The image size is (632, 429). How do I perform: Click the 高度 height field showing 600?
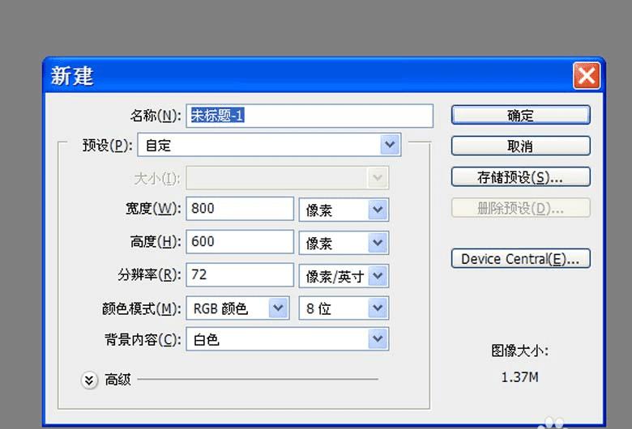pos(240,242)
